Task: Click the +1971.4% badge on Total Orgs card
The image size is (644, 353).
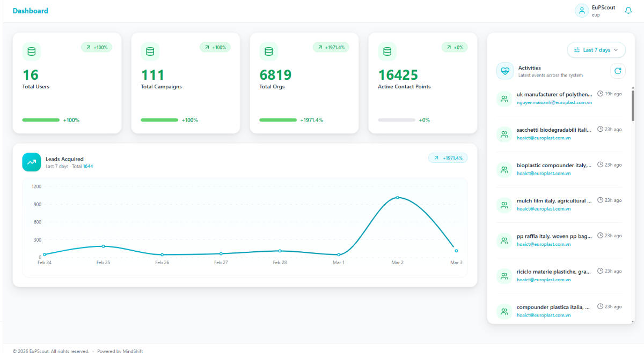Action: [331, 47]
